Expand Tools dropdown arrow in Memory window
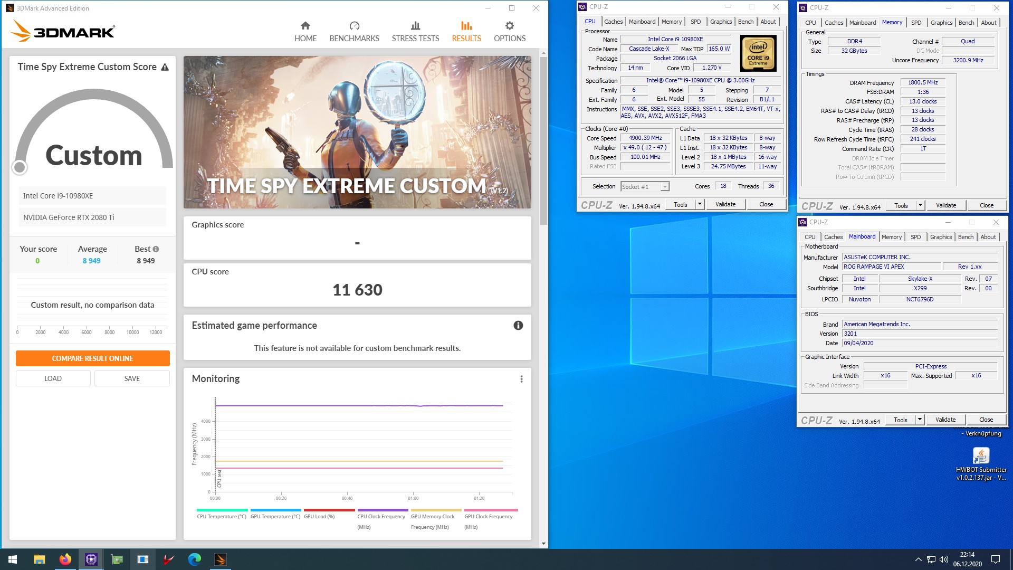The height and width of the screenshot is (570, 1013). pyautogui.click(x=920, y=205)
